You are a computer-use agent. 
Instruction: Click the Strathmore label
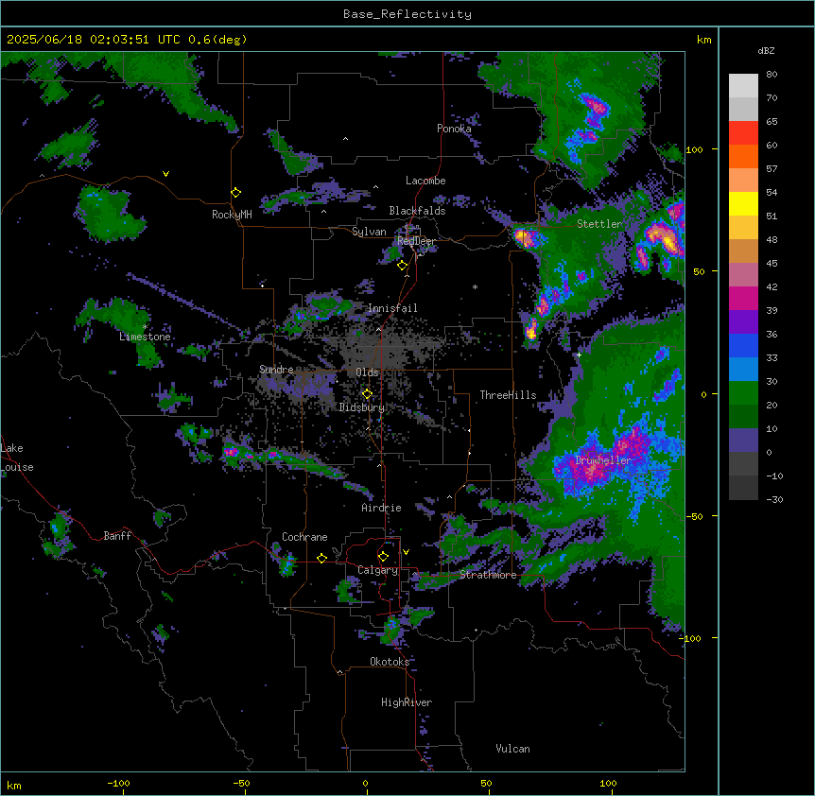(x=488, y=575)
